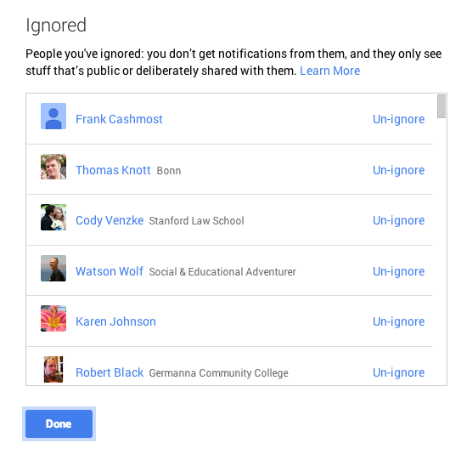Click the Done button
461x460 pixels.
click(x=59, y=423)
